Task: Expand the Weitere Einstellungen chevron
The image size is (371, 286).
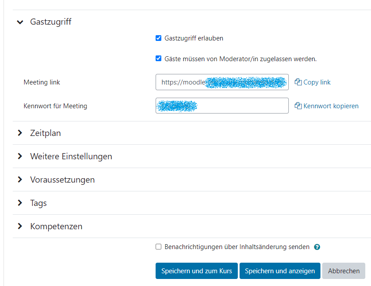Action: pos(20,156)
